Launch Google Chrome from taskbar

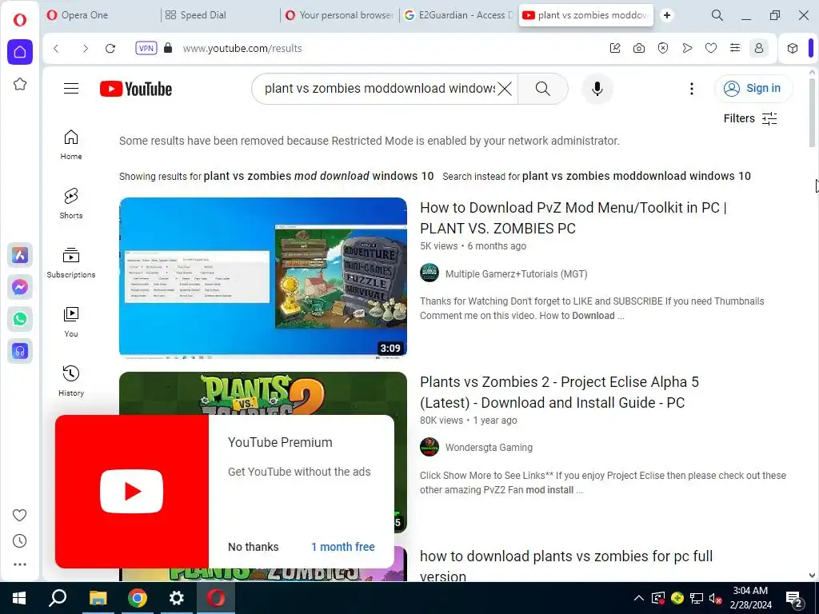(x=138, y=598)
